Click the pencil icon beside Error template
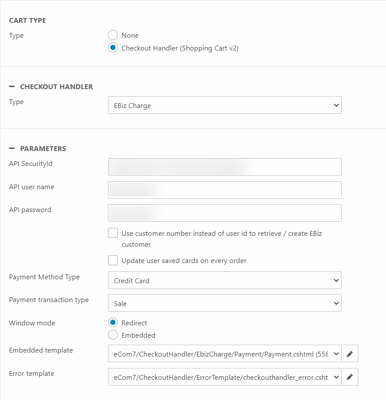This screenshot has height=400, width=386. pos(350,377)
